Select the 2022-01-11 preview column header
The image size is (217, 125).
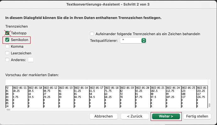(19, 88)
